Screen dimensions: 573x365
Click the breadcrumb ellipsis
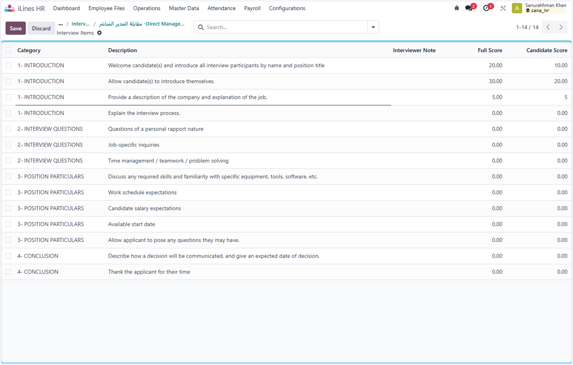(x=61, y=24)
